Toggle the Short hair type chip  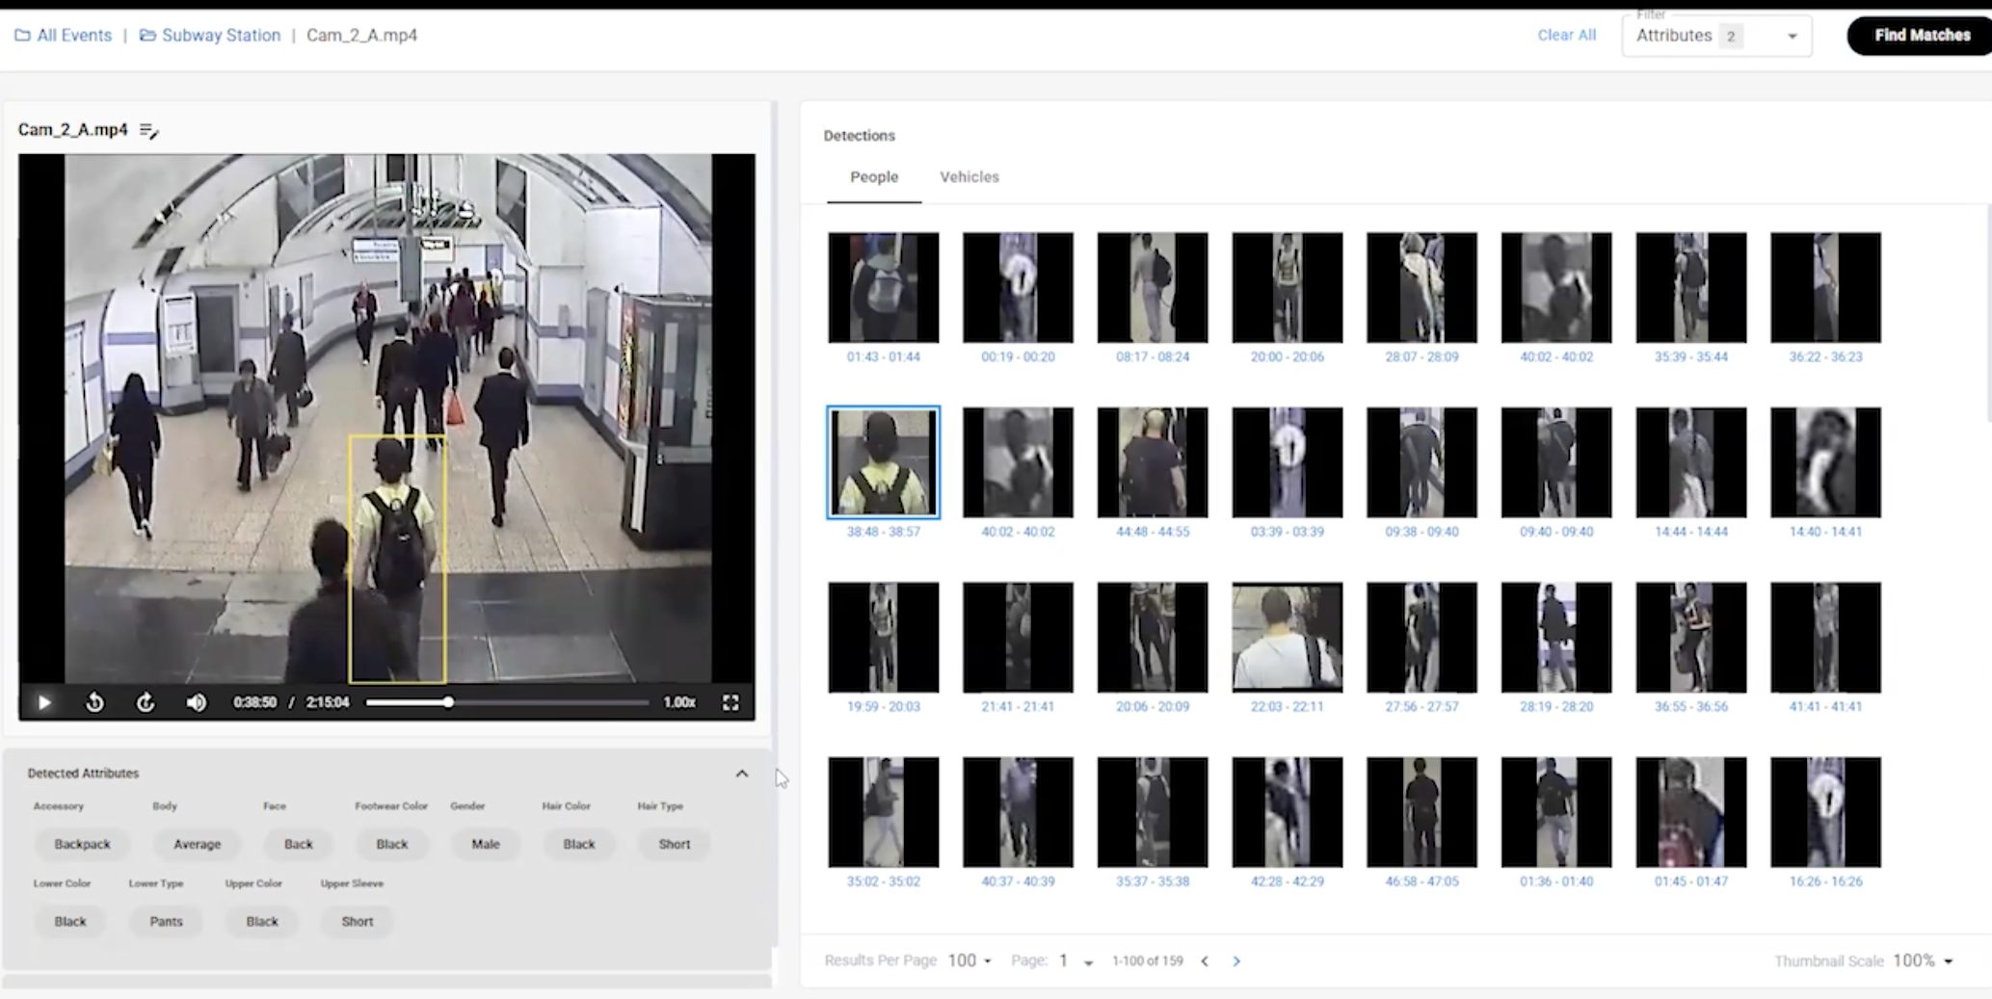674,844
